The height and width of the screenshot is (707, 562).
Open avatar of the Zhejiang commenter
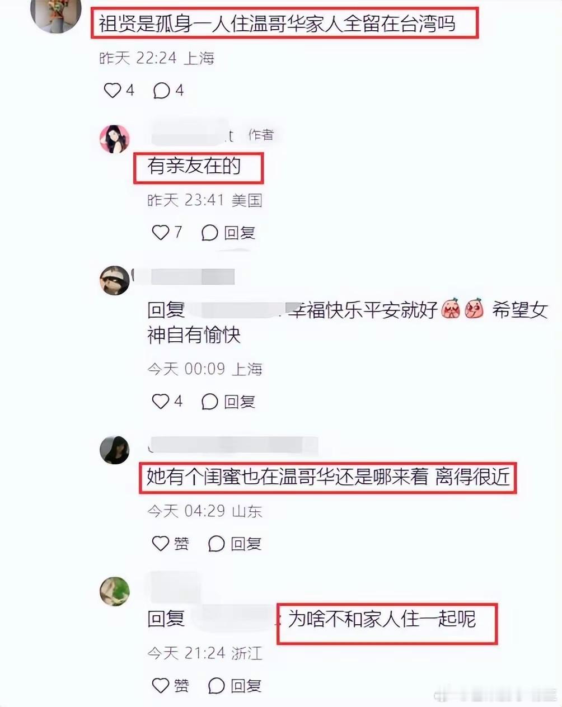pos(115,591)
